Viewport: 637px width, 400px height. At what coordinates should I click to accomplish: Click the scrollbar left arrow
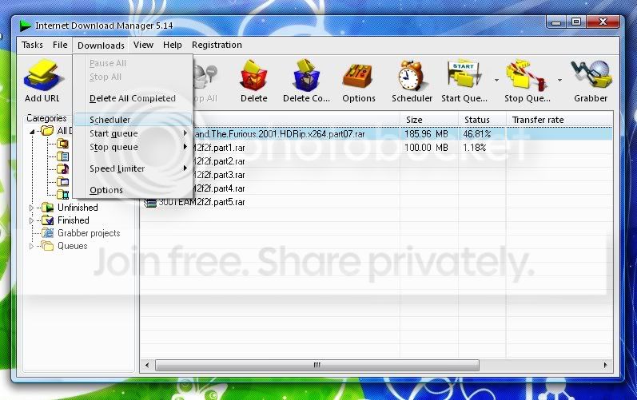147,365
